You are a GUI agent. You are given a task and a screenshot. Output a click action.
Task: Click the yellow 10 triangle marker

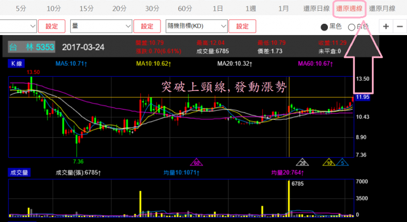(x=329, y=162)
